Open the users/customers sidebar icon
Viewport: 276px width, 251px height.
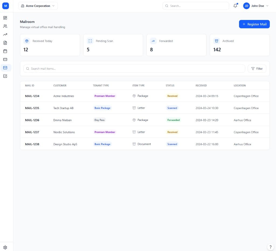5,26
